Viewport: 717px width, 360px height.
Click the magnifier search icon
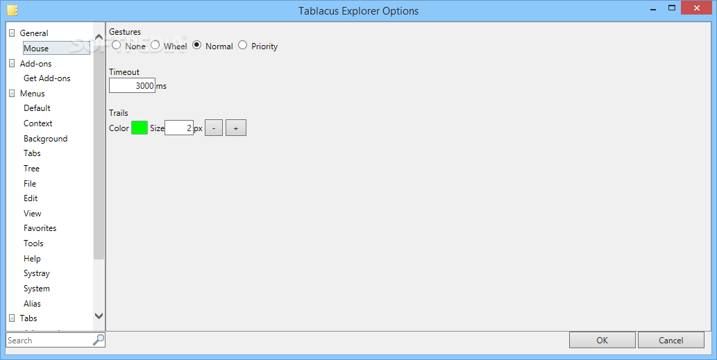[x=99, y=340]
